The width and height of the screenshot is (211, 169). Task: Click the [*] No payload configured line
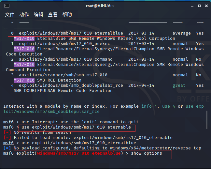point(102,148)
